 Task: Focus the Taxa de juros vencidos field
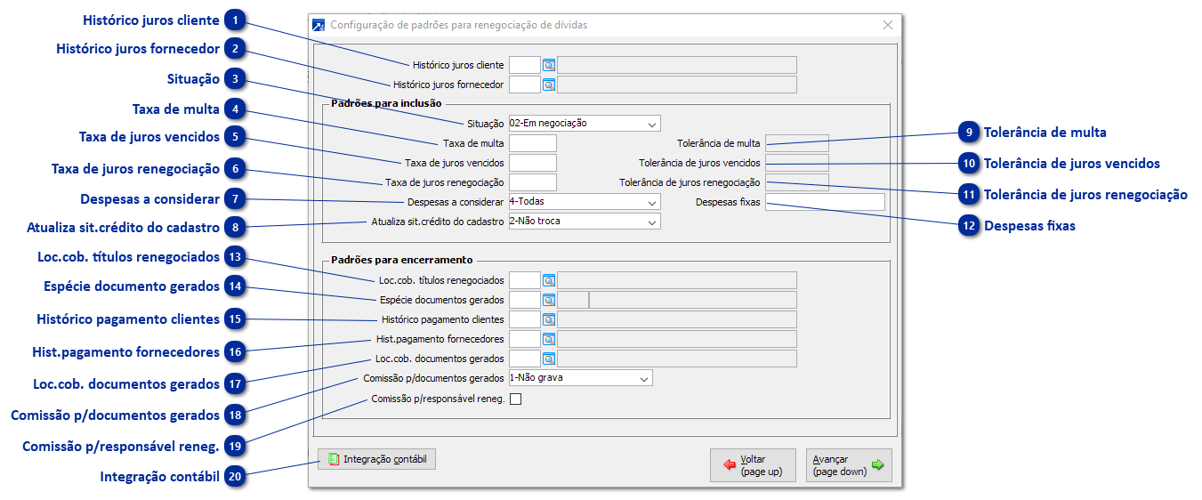pos(532,163)
